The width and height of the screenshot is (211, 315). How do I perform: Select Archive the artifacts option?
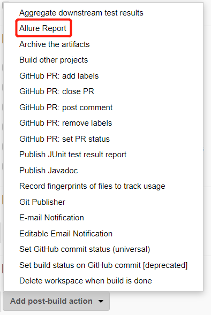[54, 44]
